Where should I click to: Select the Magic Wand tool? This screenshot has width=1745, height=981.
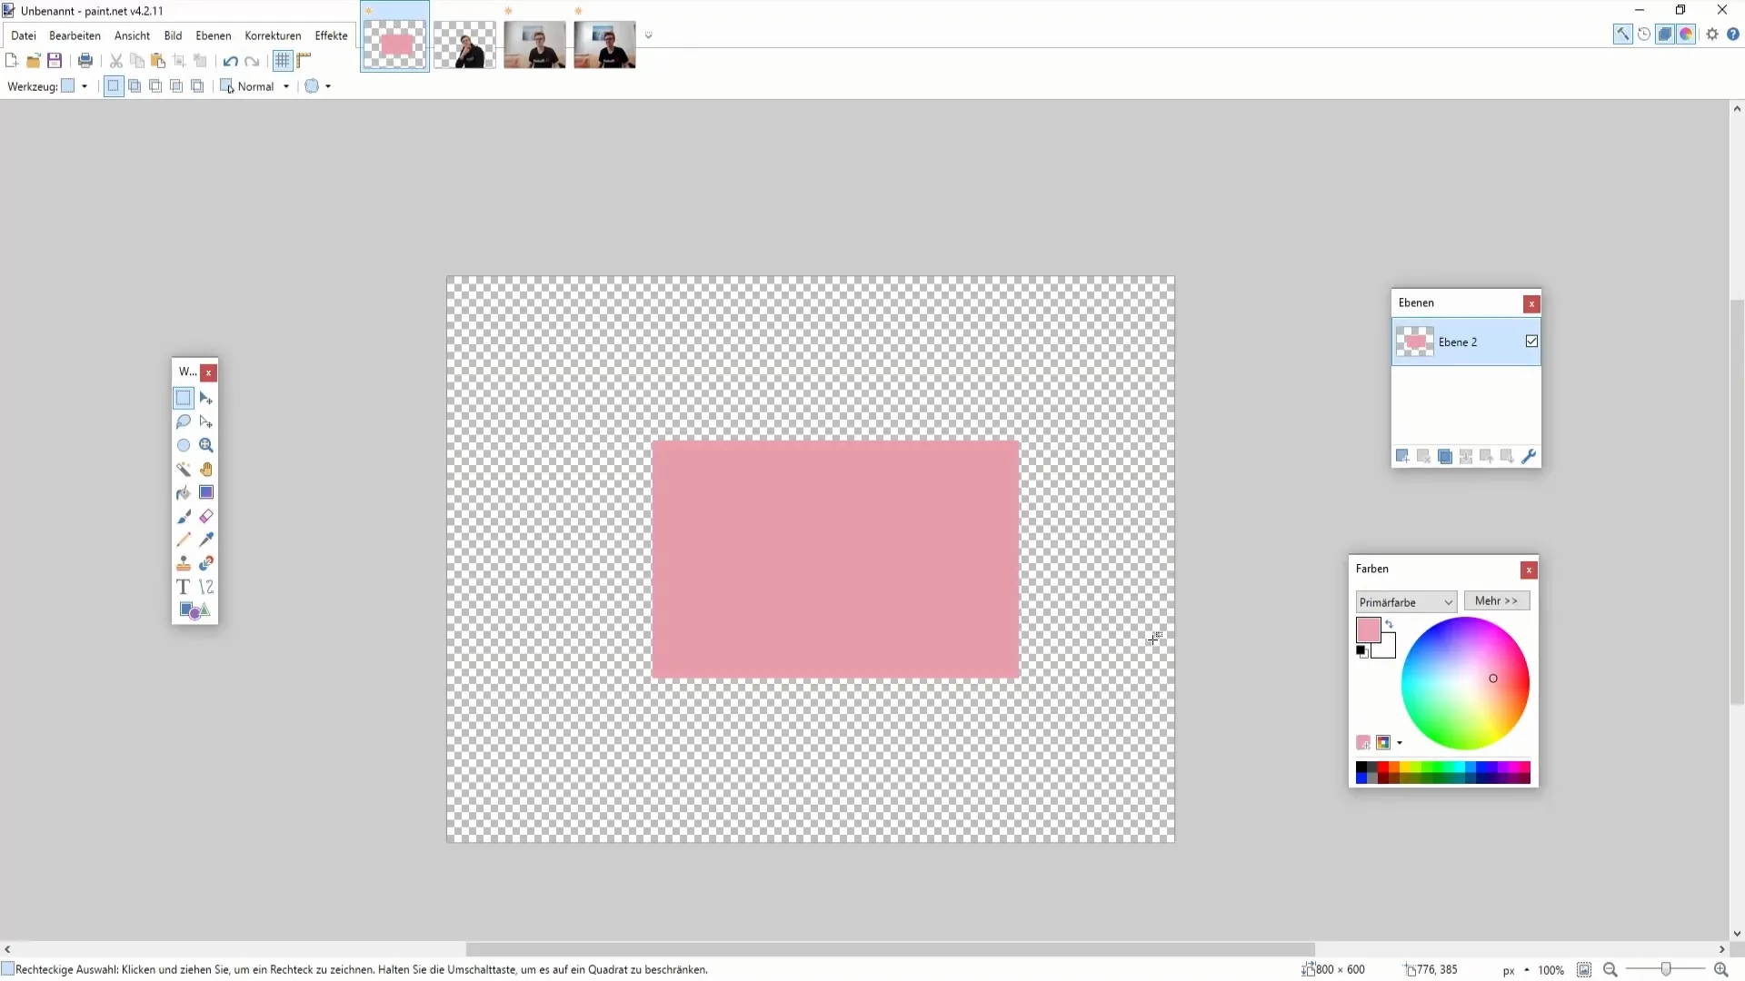[x=184, y=469]
